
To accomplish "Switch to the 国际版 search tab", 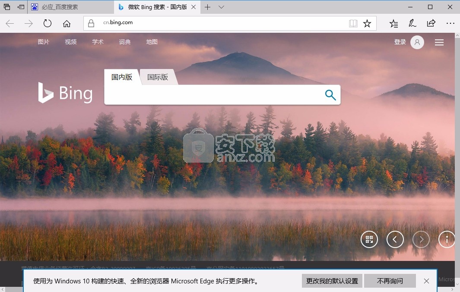I will [x=158, y=77].
